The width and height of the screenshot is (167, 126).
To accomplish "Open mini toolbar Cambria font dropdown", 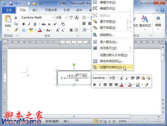I will click(107, 78).
